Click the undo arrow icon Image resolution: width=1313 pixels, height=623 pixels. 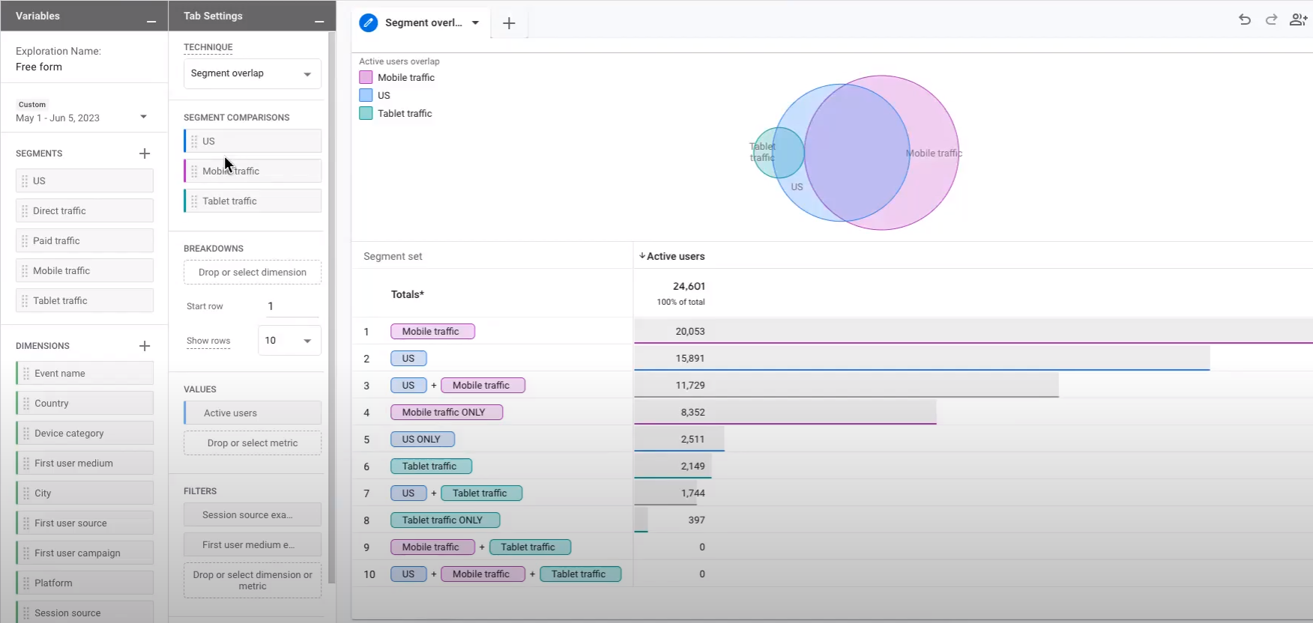pyautogui.click(x=1245, y=20)
